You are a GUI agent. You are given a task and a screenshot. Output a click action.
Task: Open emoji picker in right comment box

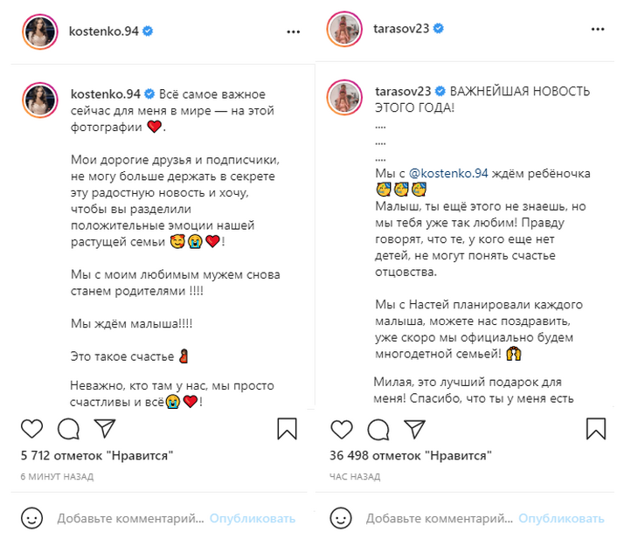click(x=342, y=518)
